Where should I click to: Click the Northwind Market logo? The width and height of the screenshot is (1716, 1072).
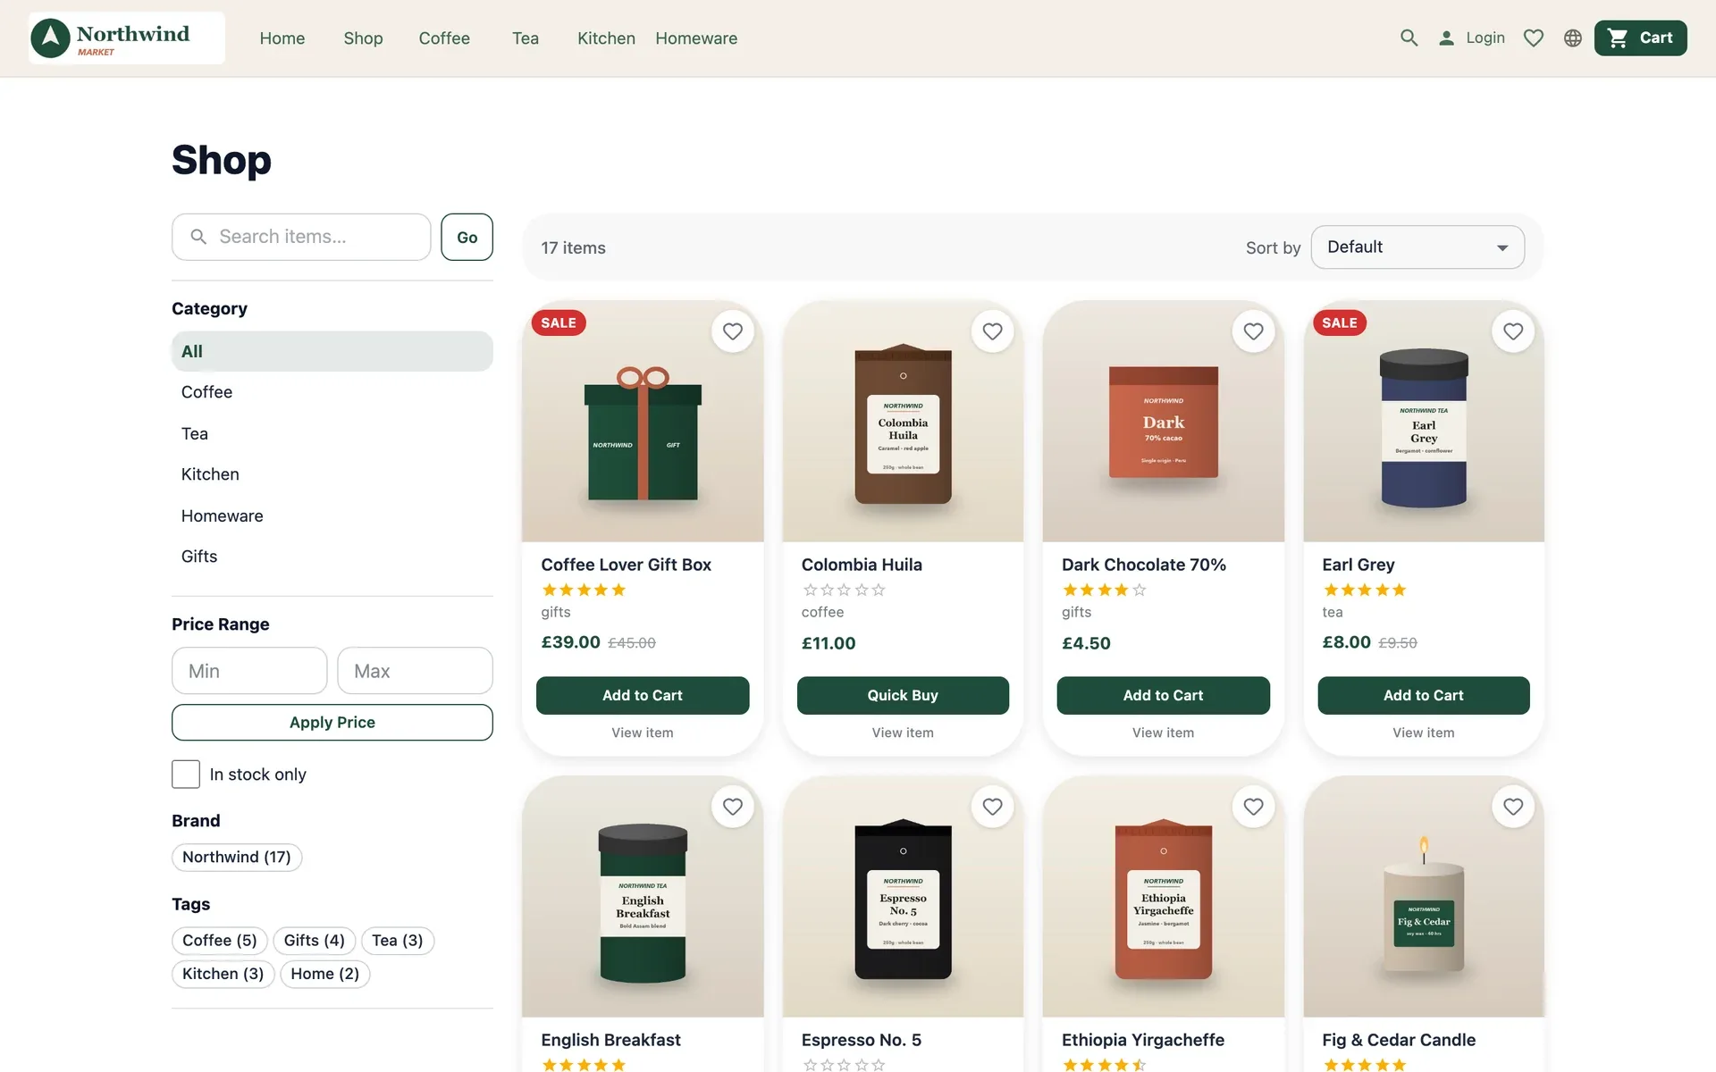127,38
